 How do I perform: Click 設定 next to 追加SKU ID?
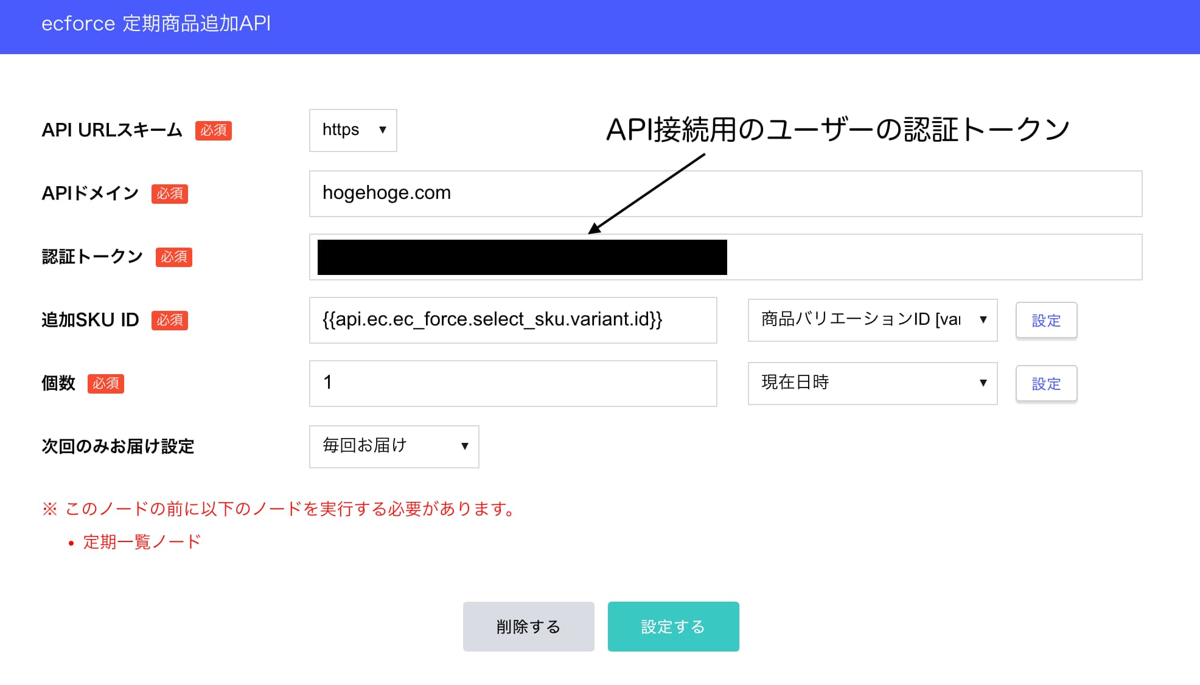click(1045, 321)
